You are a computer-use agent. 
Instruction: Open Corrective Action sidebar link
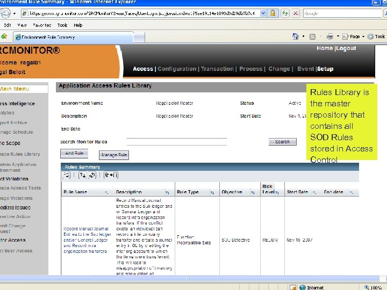(x=15, y=216)
